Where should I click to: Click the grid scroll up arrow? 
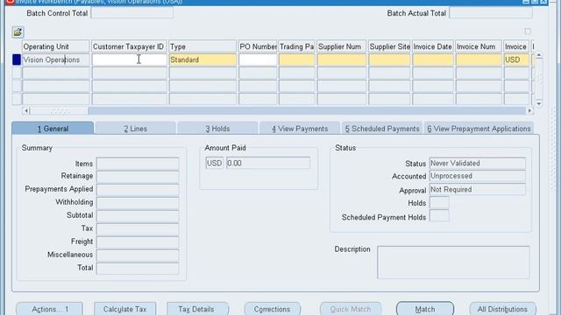point(539,56)
